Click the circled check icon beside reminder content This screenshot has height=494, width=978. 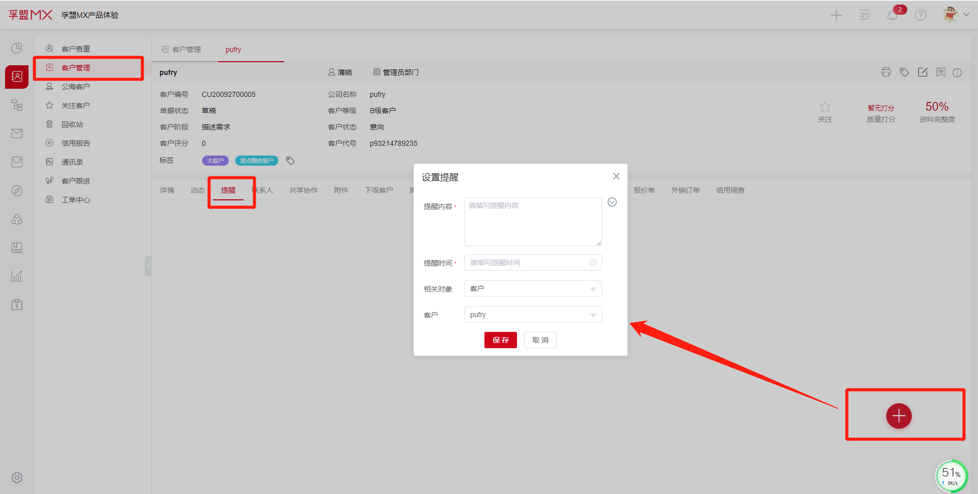tap(612, 202)
